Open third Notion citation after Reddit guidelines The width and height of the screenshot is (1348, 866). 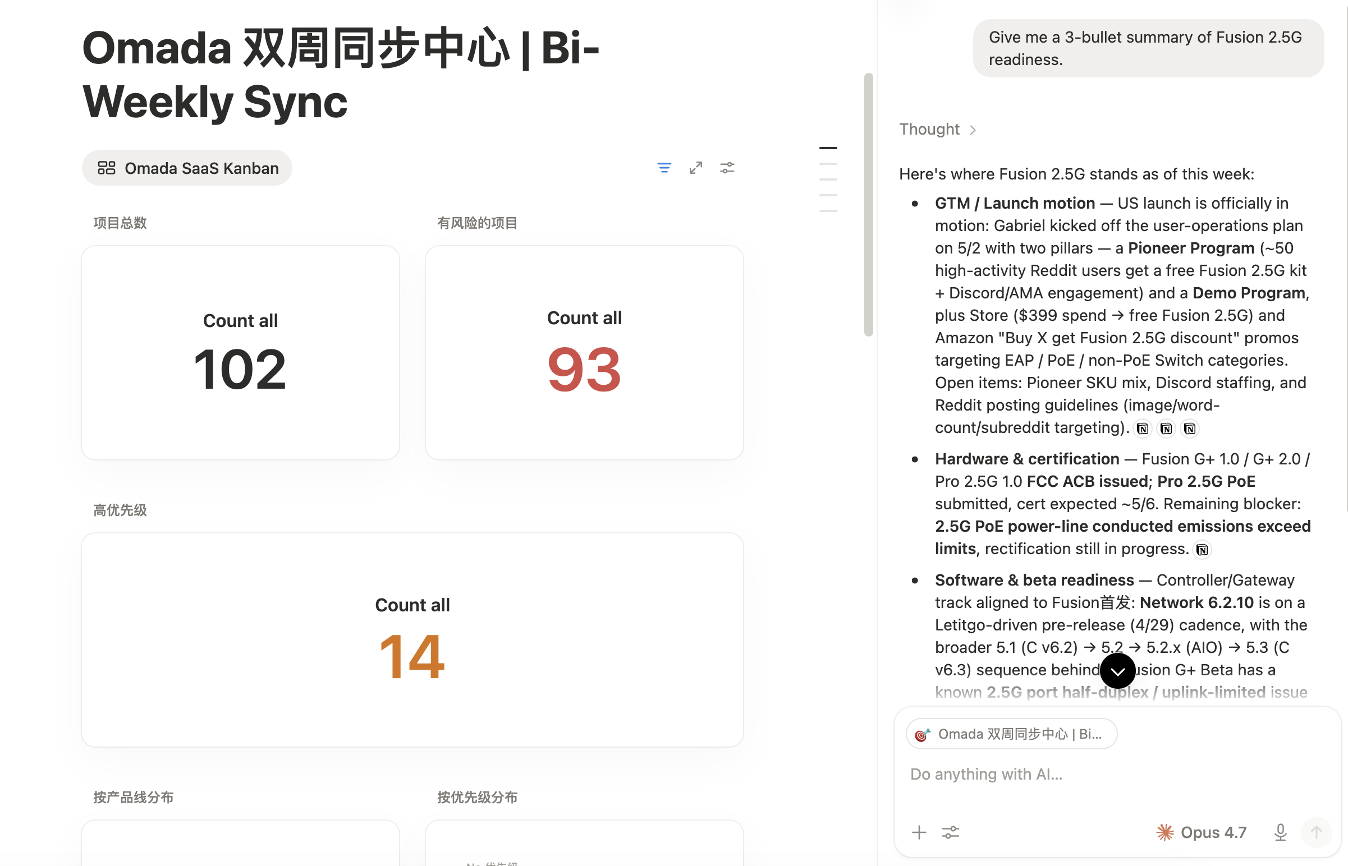tap(1189, 429)
